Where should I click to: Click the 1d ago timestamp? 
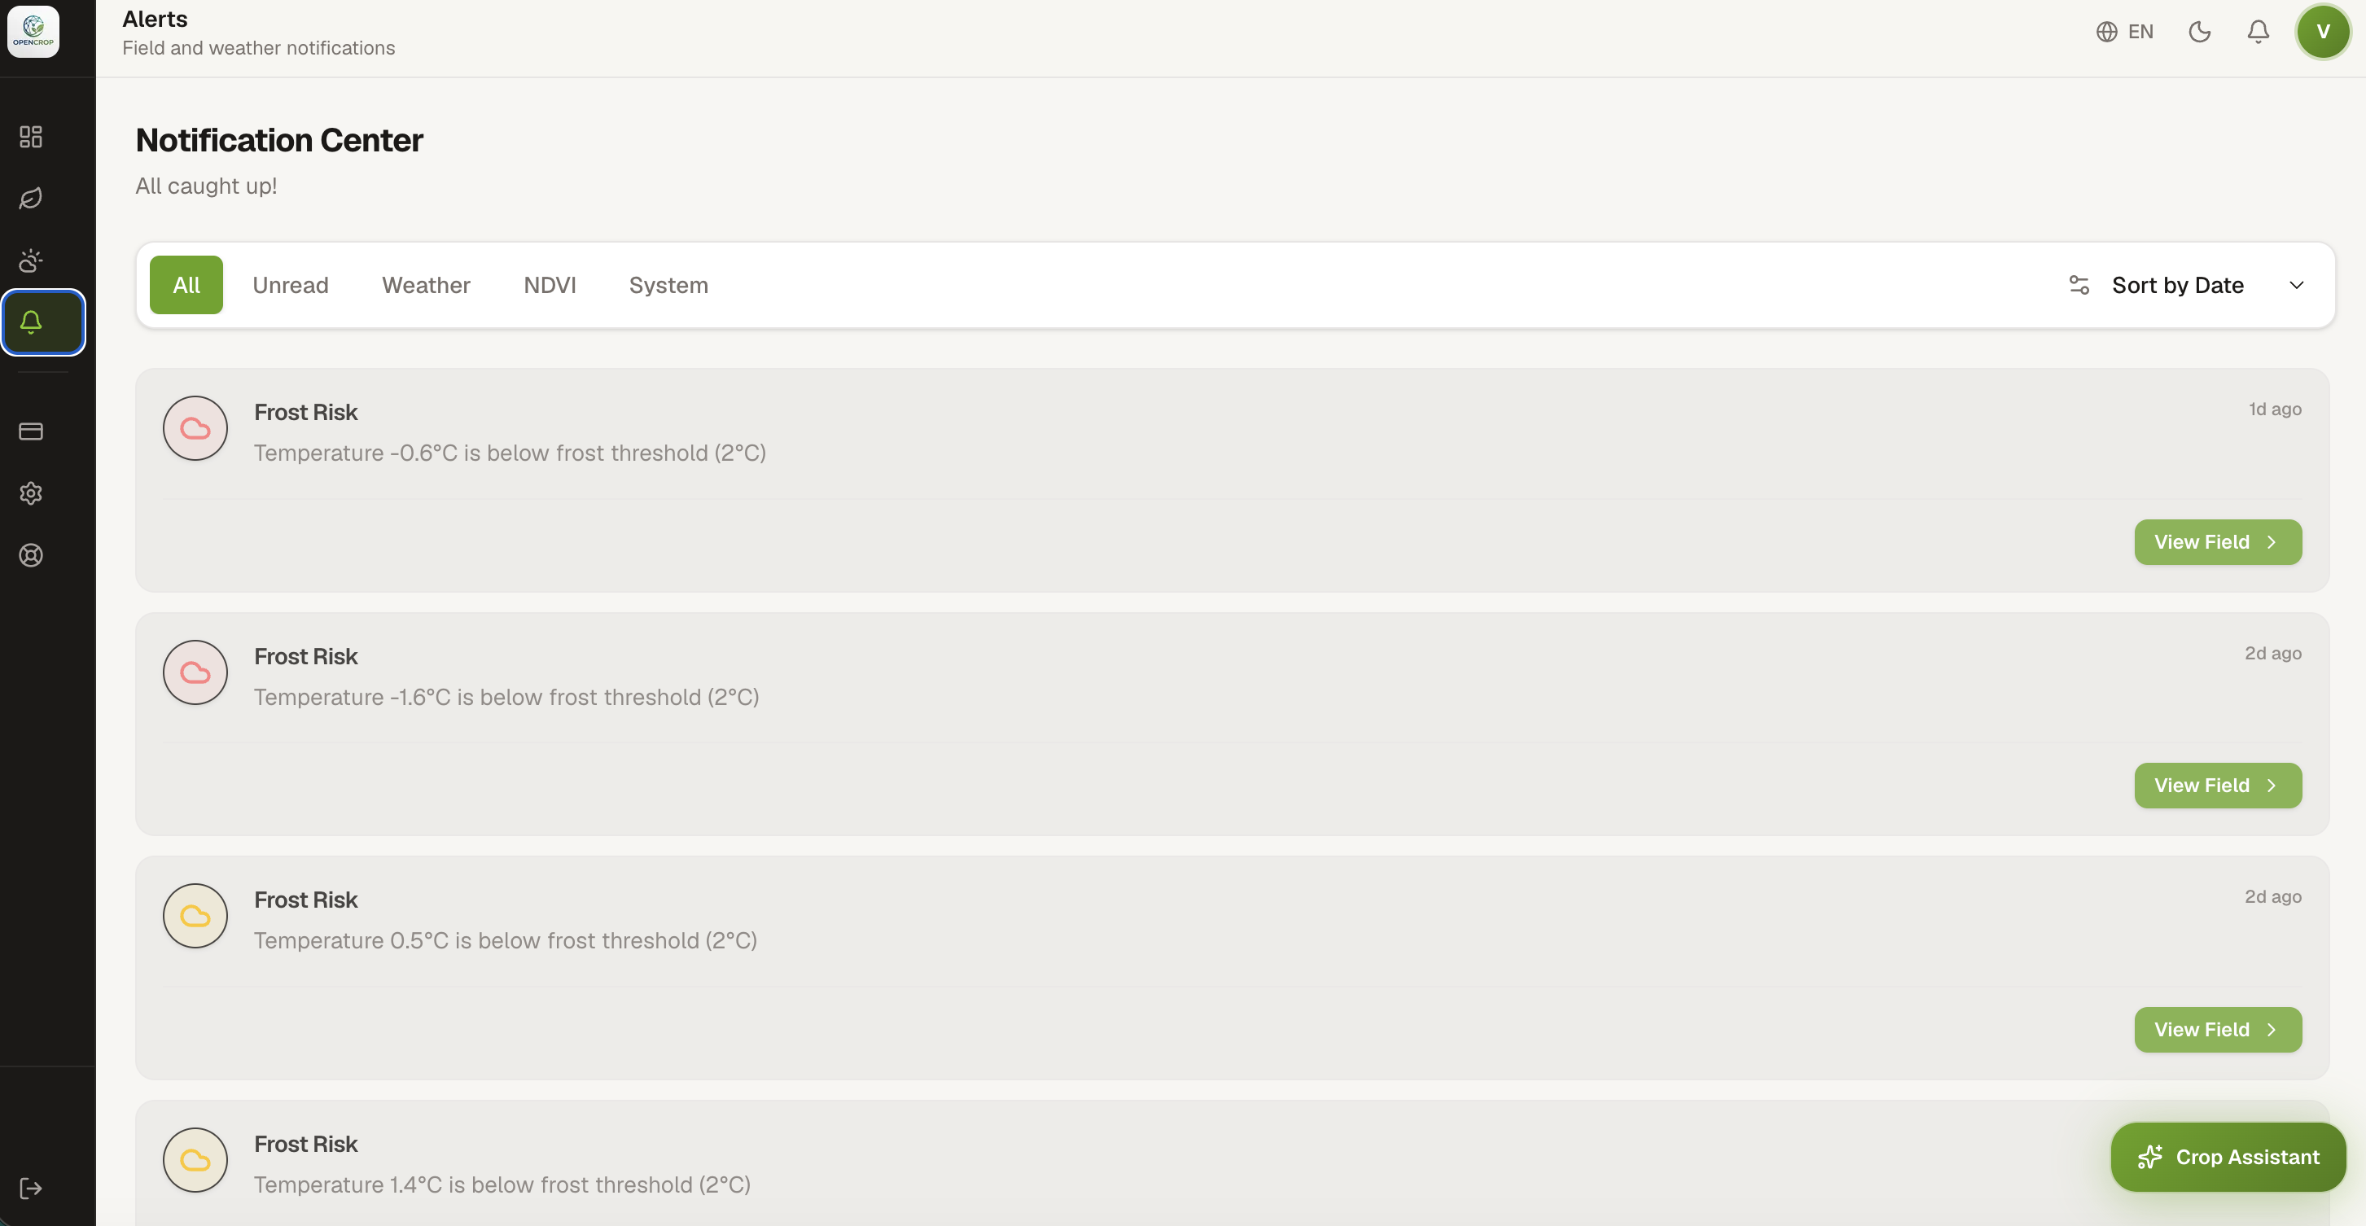pyautogui.click(x=2275, y=409)
